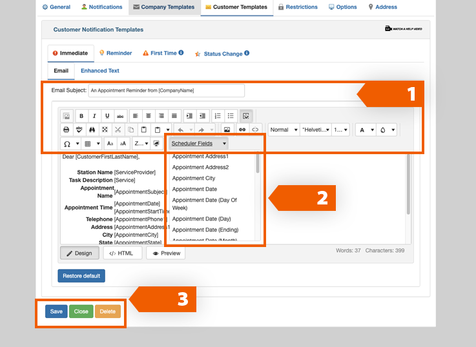476x347 pixels.
Task: Switch editor to HTML mode
Action: [x=122, y=253]
